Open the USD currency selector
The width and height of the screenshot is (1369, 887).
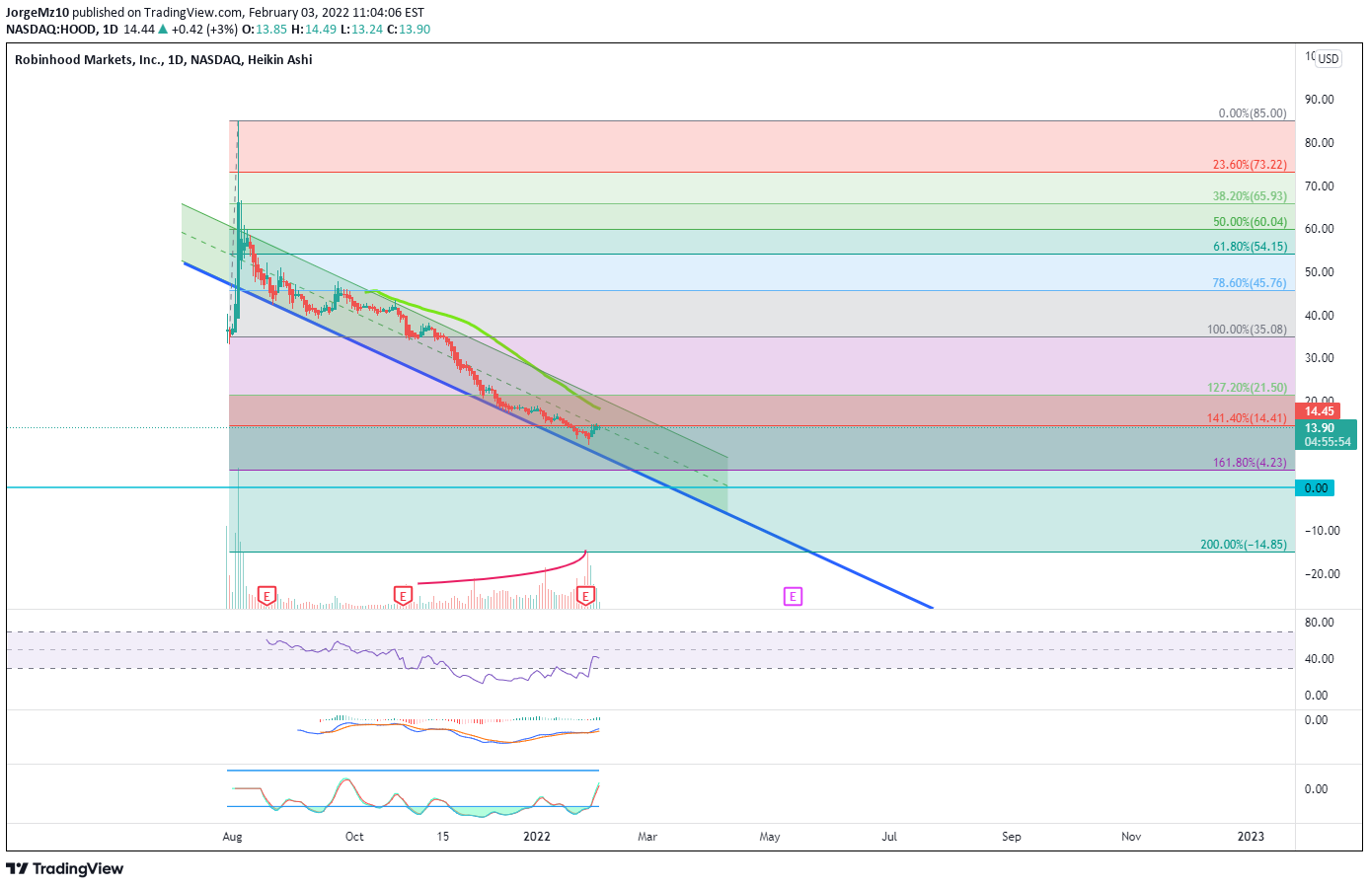click(1329, 59)
